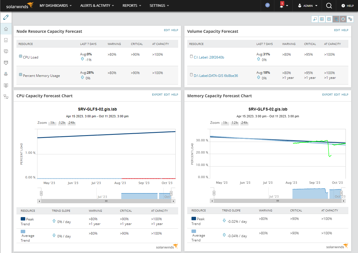Click the satellite and monitor tool icon
This screenshot has width=358, height=253.
point(350,19)
